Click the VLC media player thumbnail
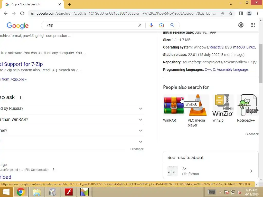This screenshot has width=263, height=197. [199, 105]
